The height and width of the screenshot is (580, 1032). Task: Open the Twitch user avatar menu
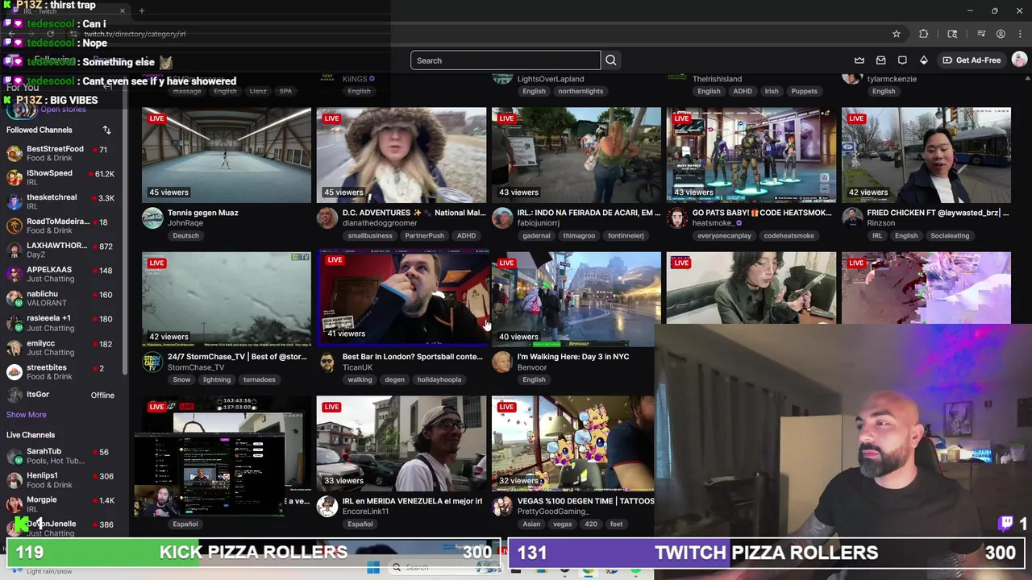tap(1019, 60)
